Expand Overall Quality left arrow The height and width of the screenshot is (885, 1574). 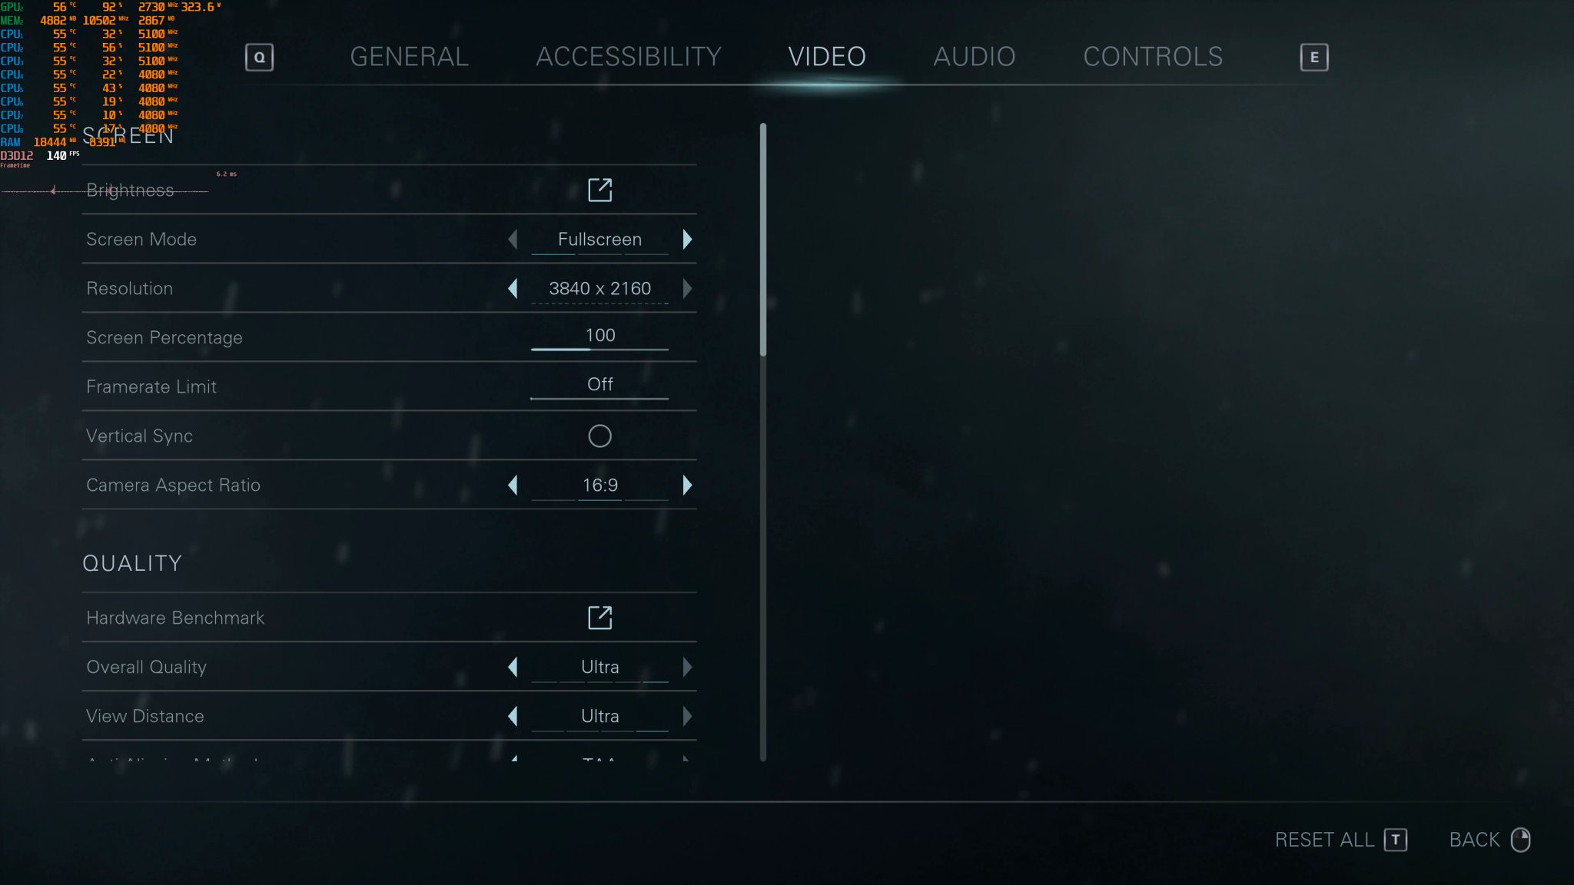click(513, 667)
